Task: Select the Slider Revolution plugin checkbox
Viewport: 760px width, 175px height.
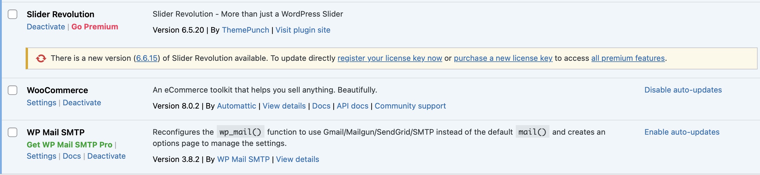Action: 13,14
